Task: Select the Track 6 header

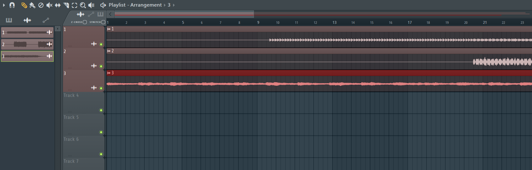Action: 84,146
